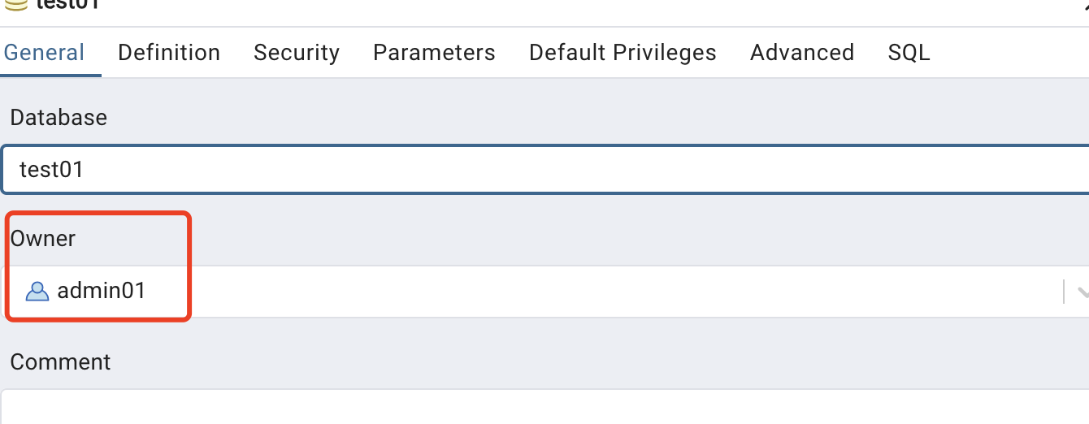Viewport: 1089px width, 424px height.
Task: Focus the Database name field containing test01
Action: pos(544,169)
